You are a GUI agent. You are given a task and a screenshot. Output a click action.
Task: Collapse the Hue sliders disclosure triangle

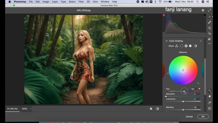click(x=199, y=89)
